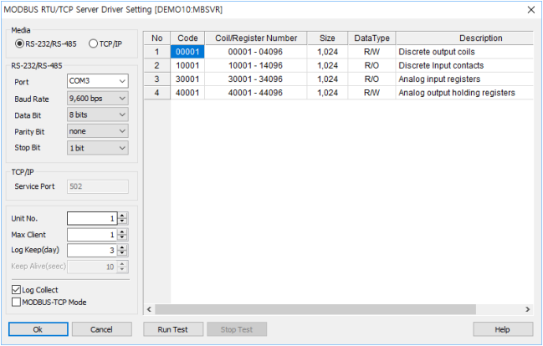The height and width of the screenshot is (346, 543).
Task: Open the Data Bit 8 bits dropdown
Action: [98, 114]
